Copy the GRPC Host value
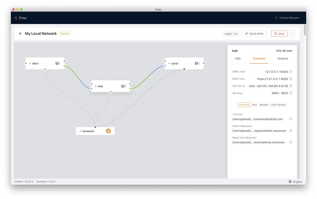Screen dimensions: 317x199 point(291,72)
